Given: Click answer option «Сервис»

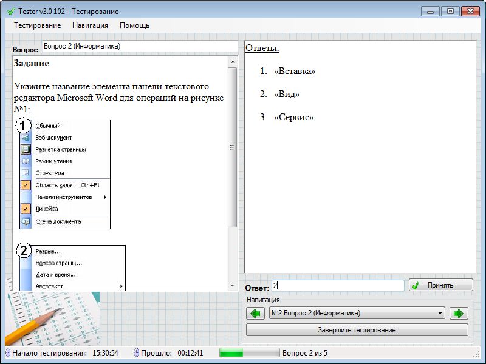Looking at the screenshot, I should click(x=293, y=117).
